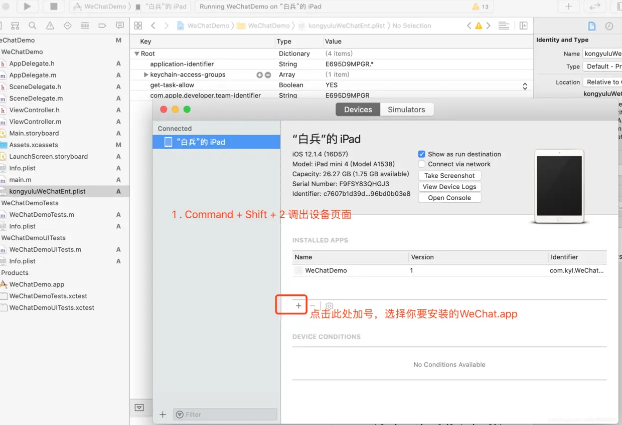Click the gear icon under Installed Apps
Viewport: 622px width, 425px height.
point(329,305)
